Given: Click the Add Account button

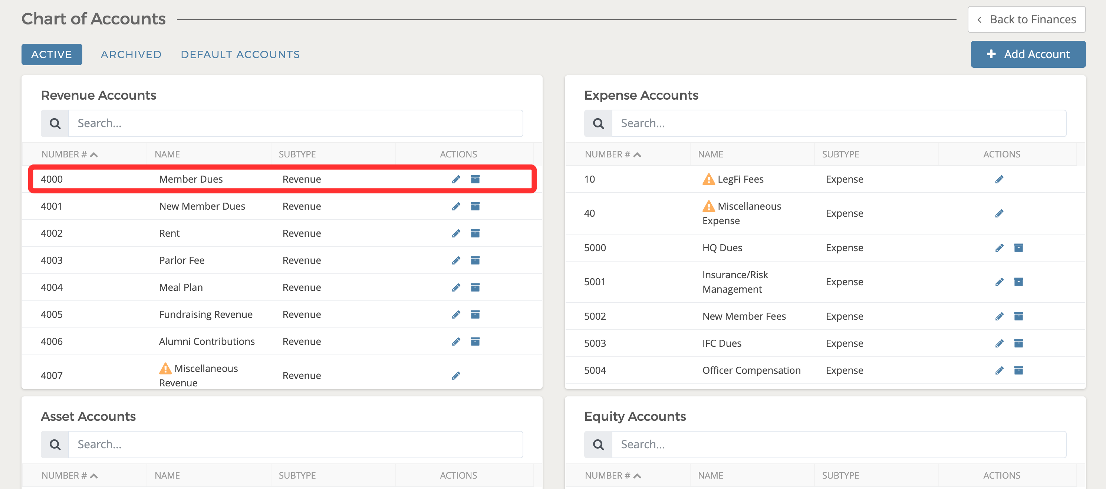Looking at the screenshot, I should [1028, 54].
